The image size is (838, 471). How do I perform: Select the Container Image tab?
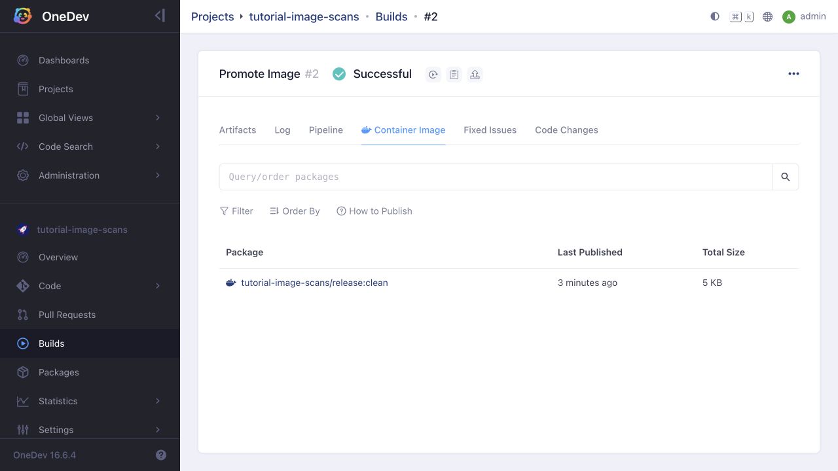403,130
